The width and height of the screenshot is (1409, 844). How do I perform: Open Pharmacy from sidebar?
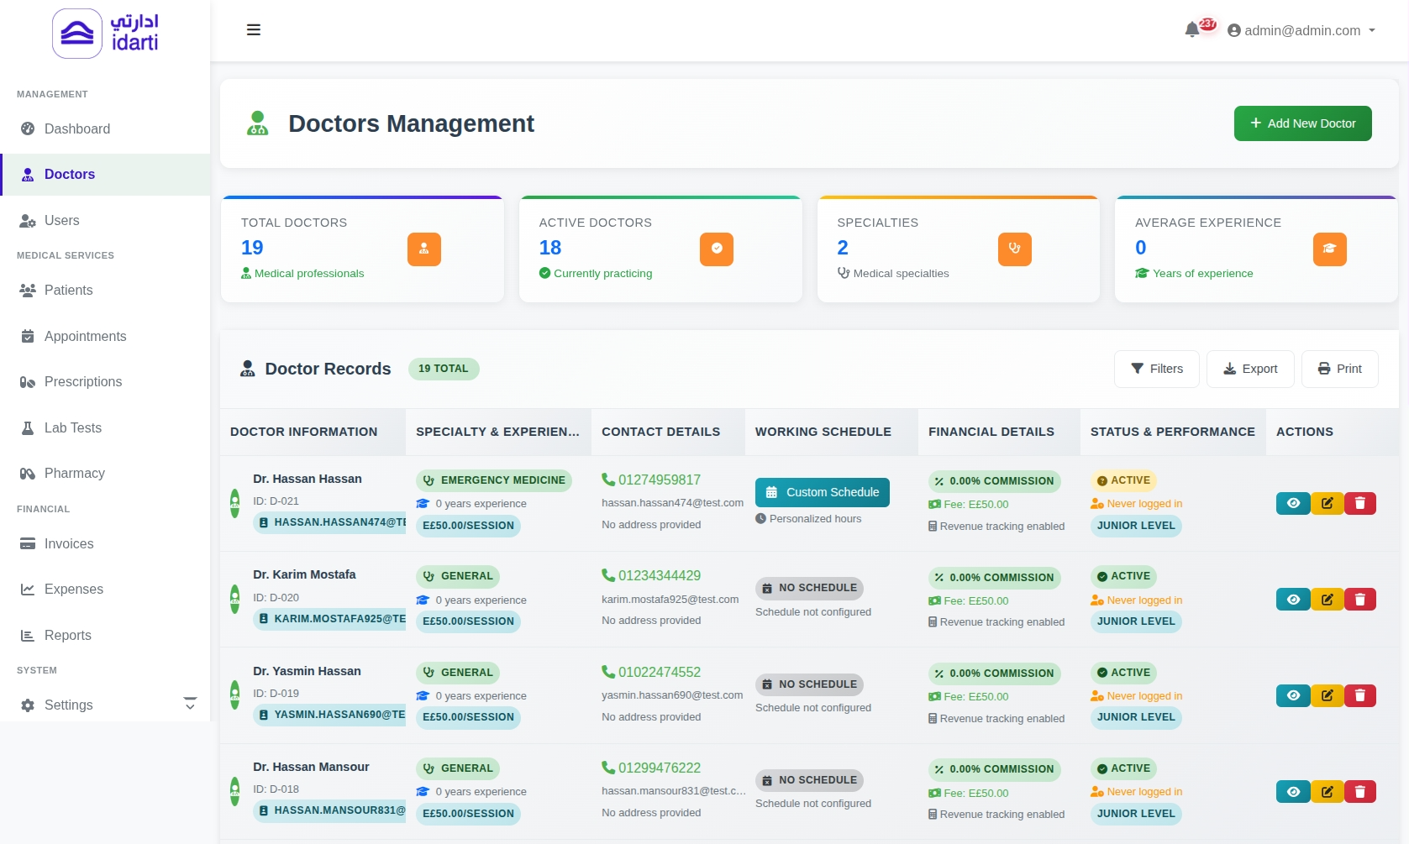[74, 474]
